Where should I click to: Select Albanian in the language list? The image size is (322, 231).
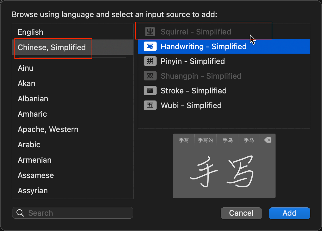pos(33,99)
